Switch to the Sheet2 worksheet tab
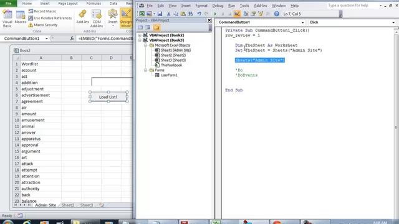Viewport: 399px width, 224px height. pyautogui.click(x=68, y=205)
